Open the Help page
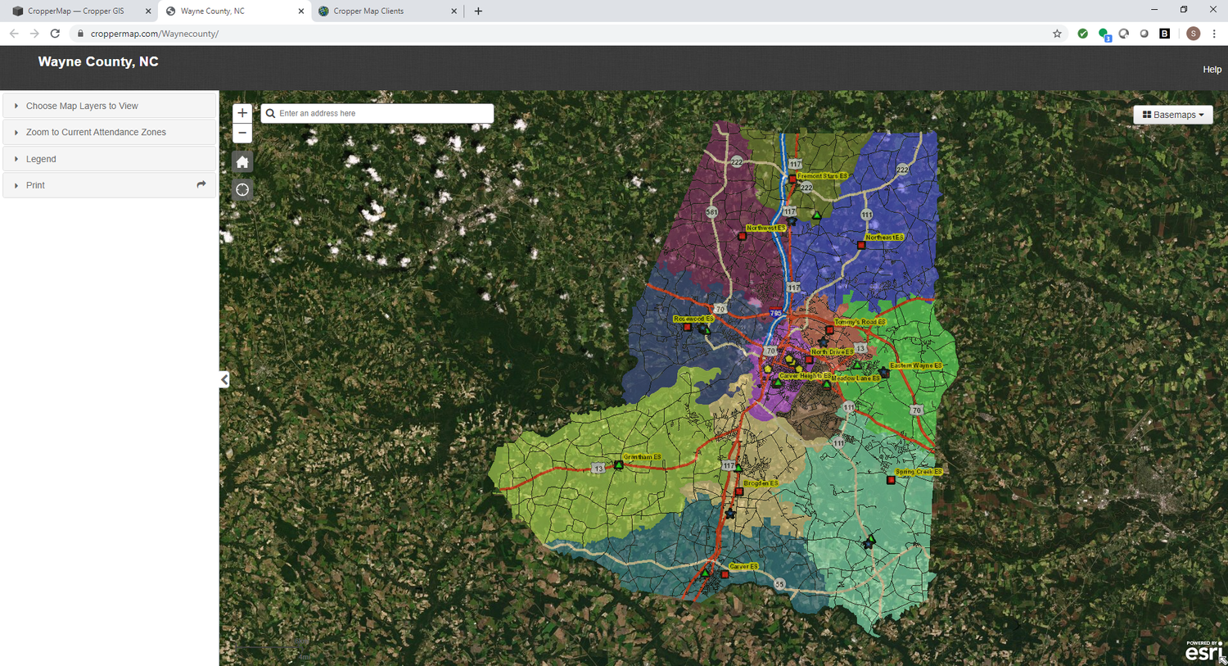Viewport: 1228px width, 666px height. point(1212,69)
